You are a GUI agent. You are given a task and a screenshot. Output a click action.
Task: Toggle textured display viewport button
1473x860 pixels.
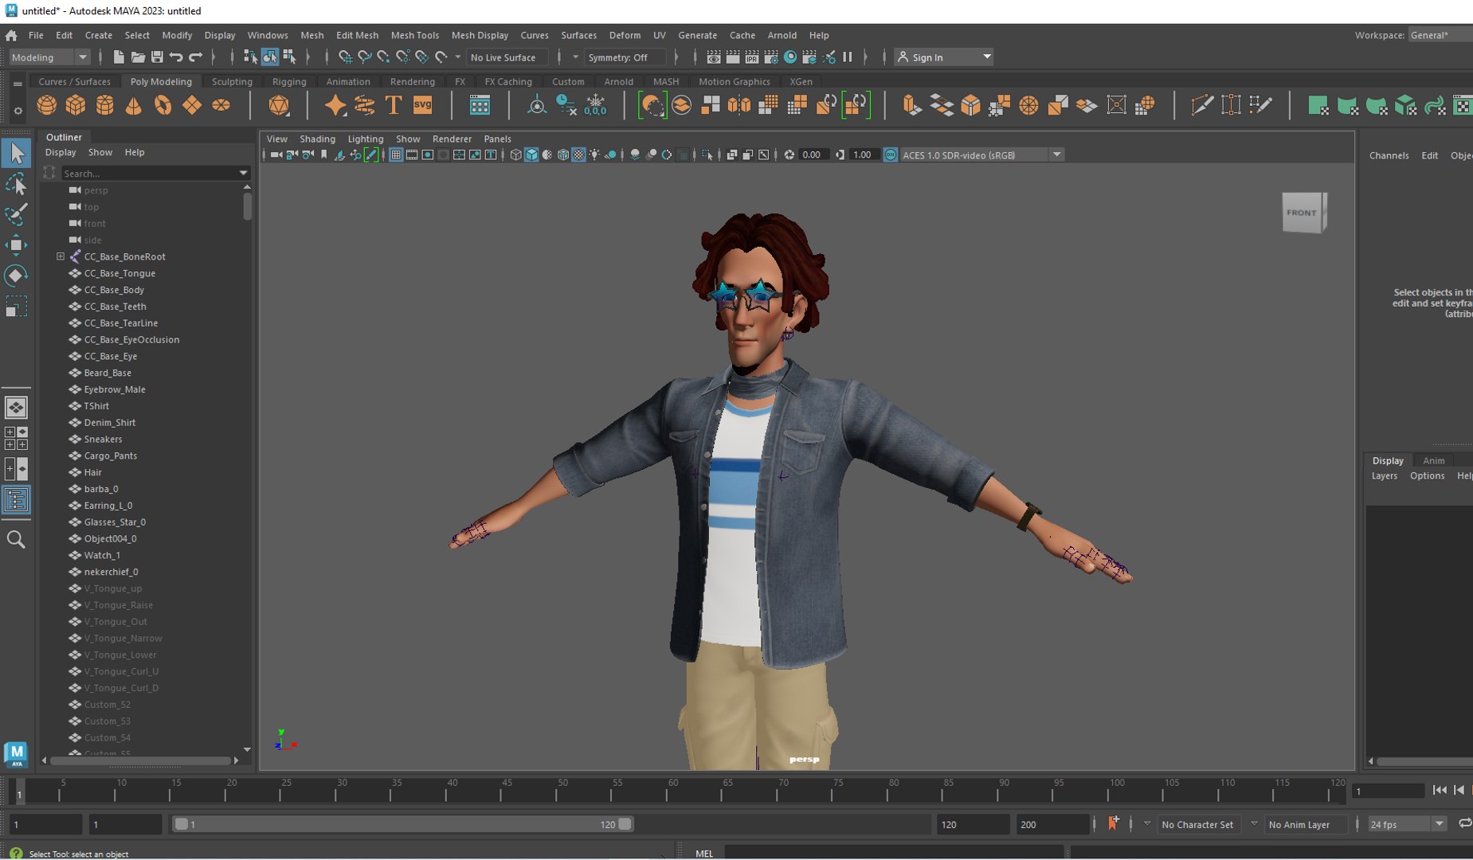click(579, 155)
